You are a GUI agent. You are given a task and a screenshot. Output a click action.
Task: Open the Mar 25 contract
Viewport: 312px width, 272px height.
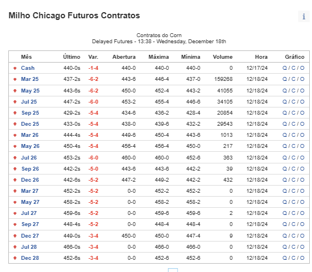coord(29,79)
